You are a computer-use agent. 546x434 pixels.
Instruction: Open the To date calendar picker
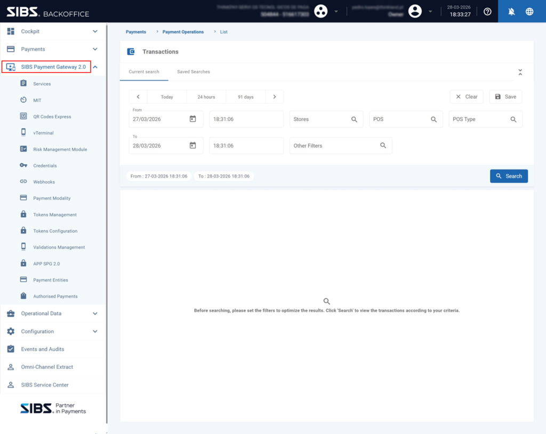click(x=193, y=146)
